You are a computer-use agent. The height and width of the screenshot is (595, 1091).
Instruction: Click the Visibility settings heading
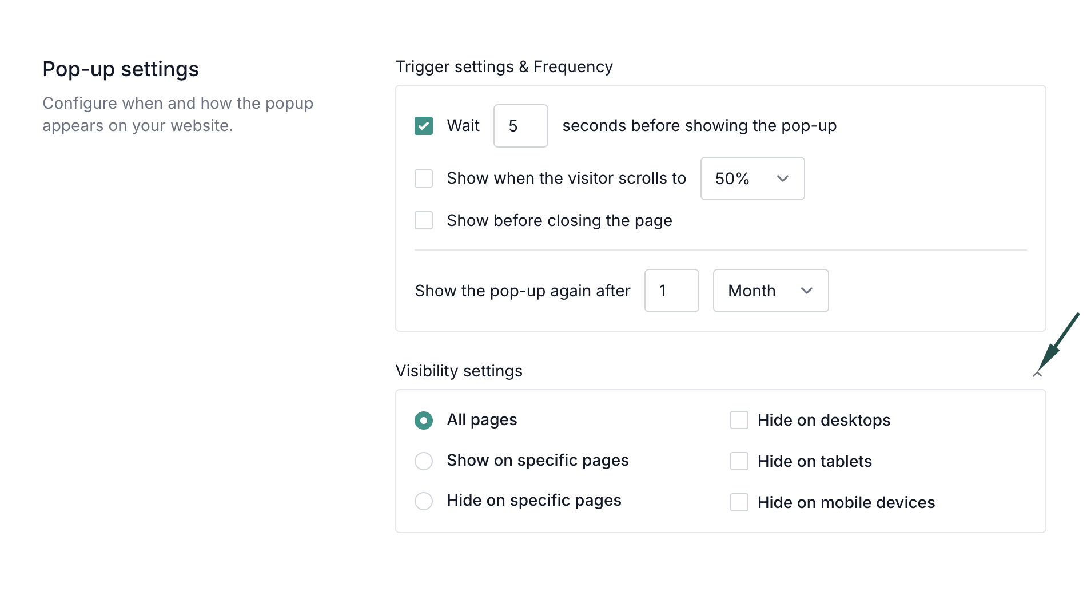(459, 371)
